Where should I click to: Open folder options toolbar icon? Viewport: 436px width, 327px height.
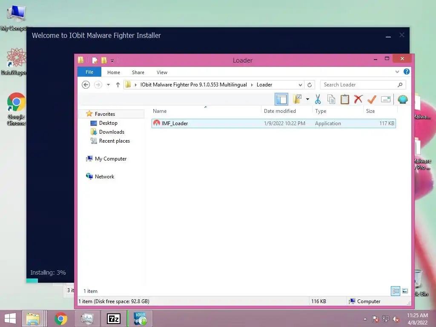[x=297, y=99]
